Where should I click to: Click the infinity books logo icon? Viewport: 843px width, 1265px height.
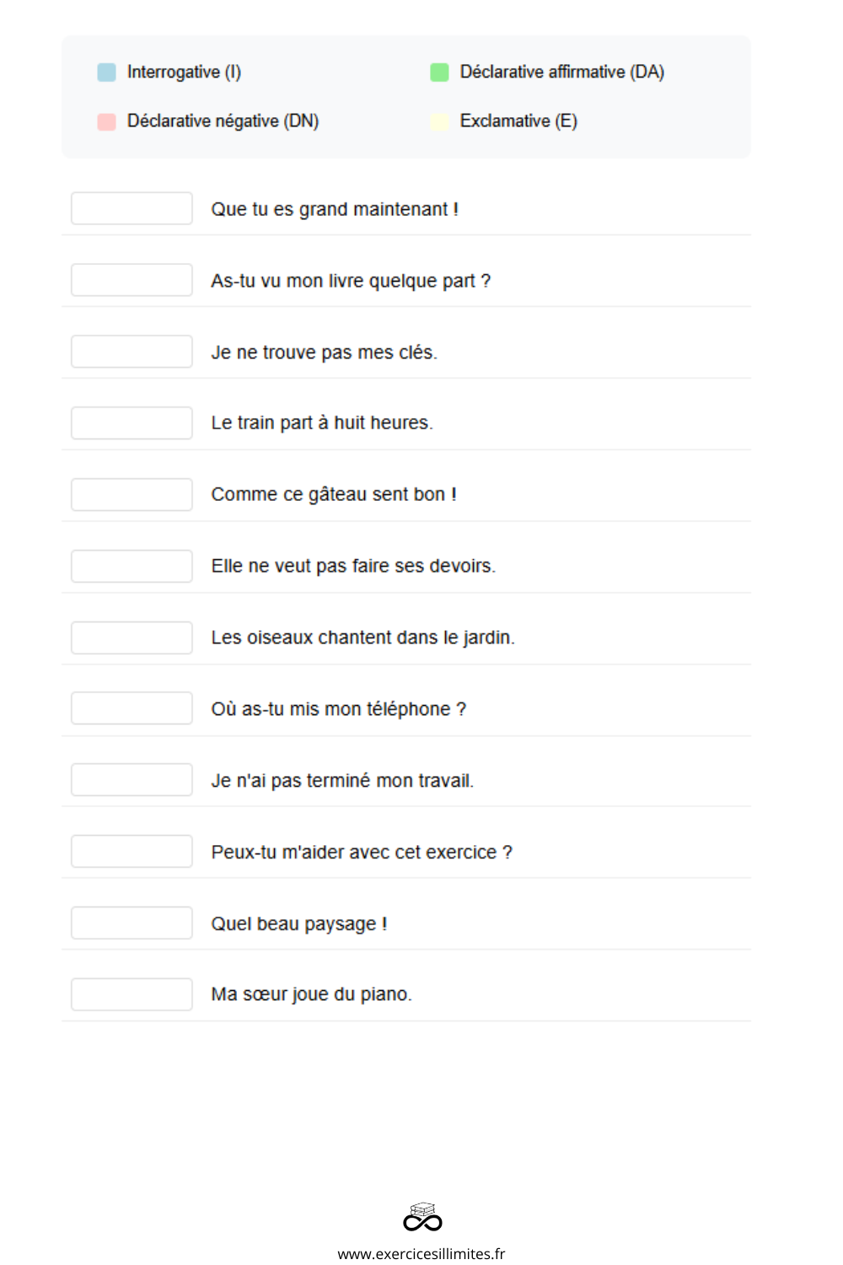[422, 1217]
